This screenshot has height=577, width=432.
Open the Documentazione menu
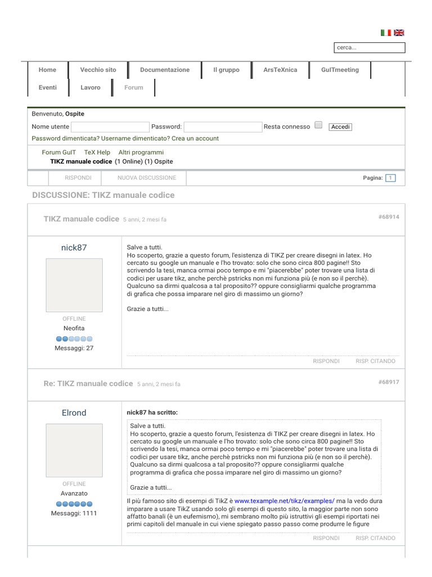165,70
